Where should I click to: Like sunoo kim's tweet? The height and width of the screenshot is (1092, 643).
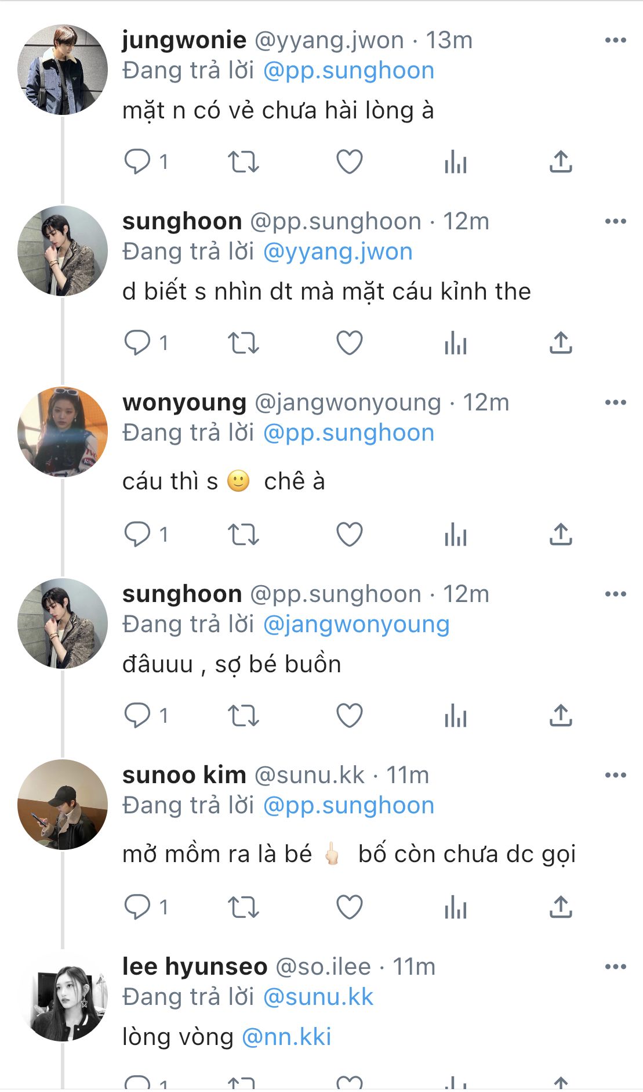[x=350, y=907]
